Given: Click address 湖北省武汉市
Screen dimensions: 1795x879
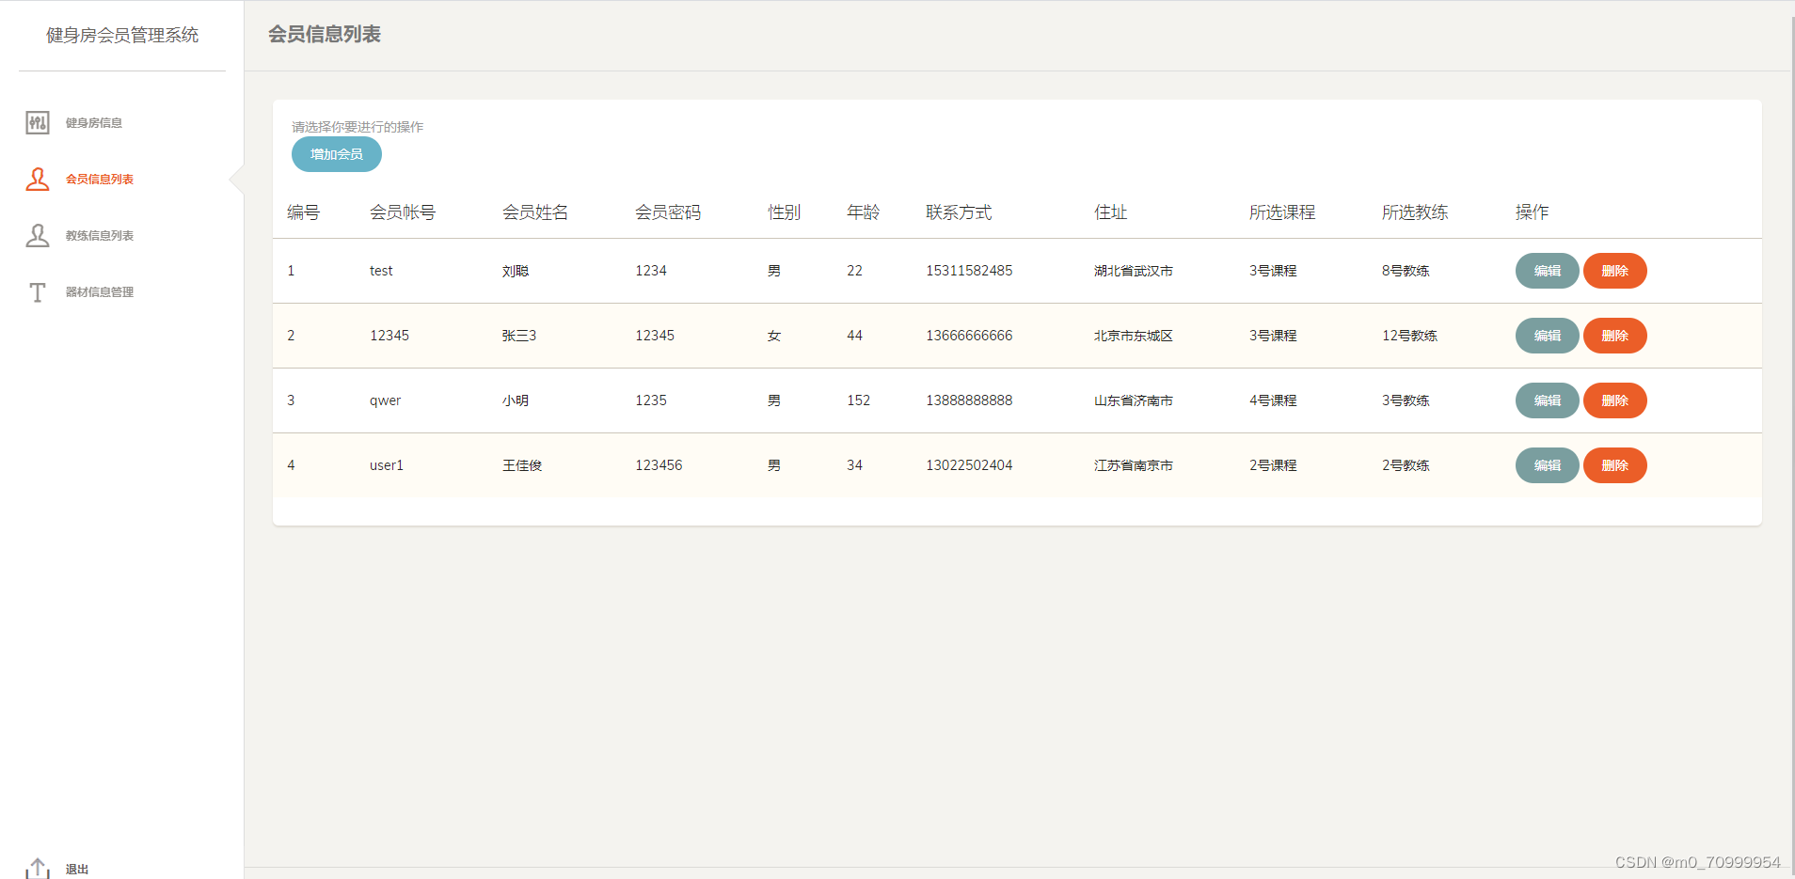Looking at the screenshot, I should coord(1134,271).
